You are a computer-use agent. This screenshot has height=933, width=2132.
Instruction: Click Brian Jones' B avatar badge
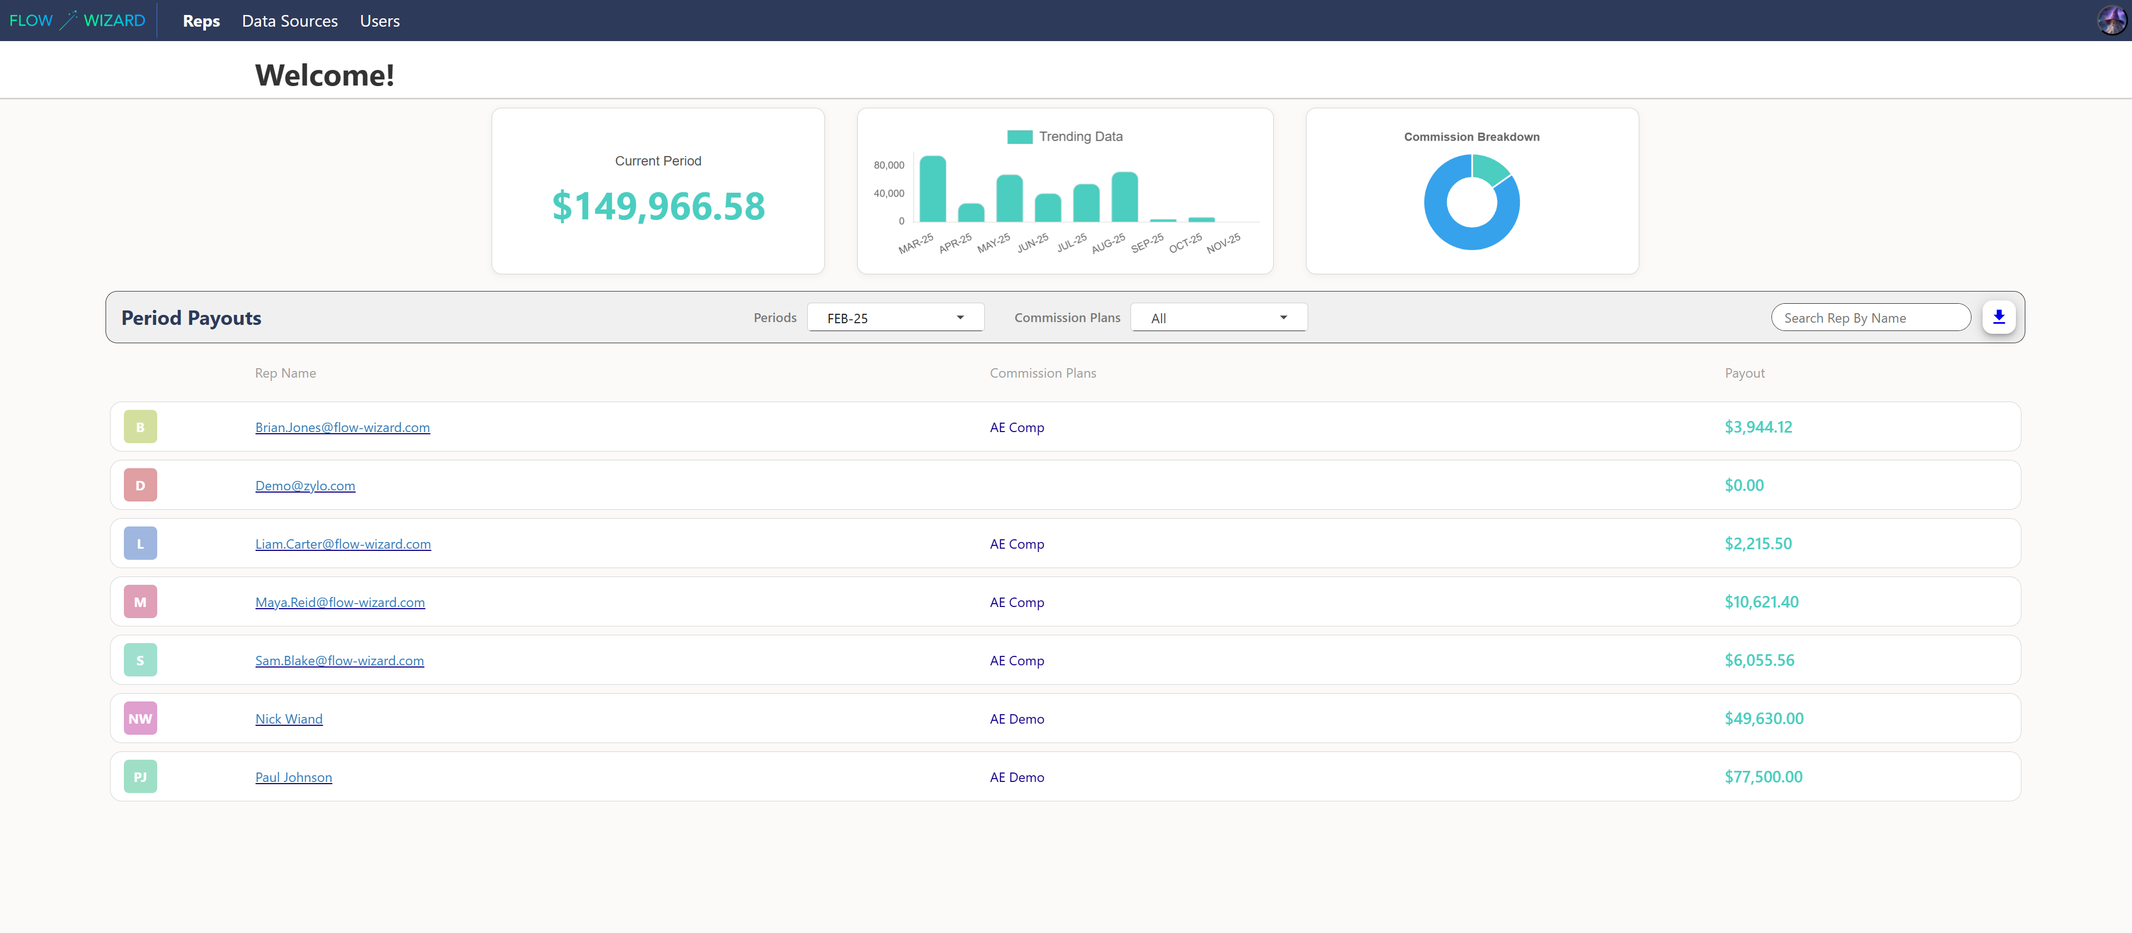140,427
